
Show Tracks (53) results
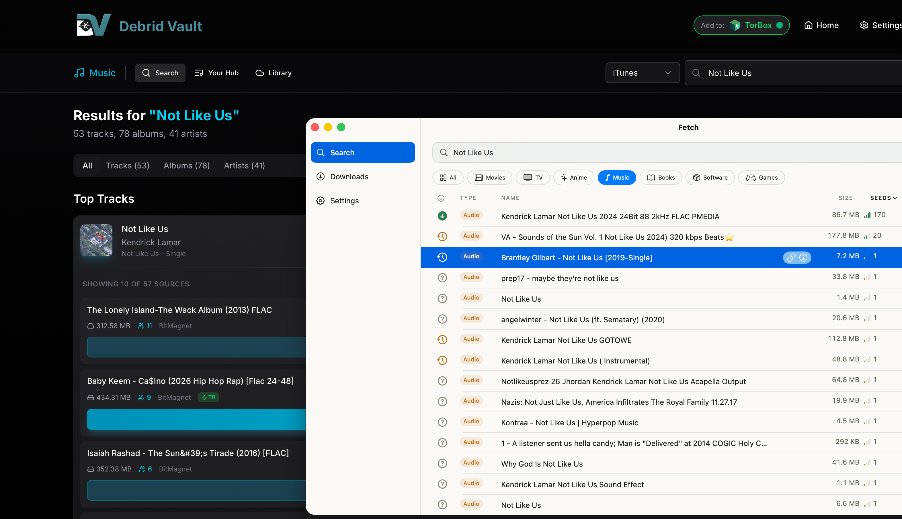pos(128,165)
